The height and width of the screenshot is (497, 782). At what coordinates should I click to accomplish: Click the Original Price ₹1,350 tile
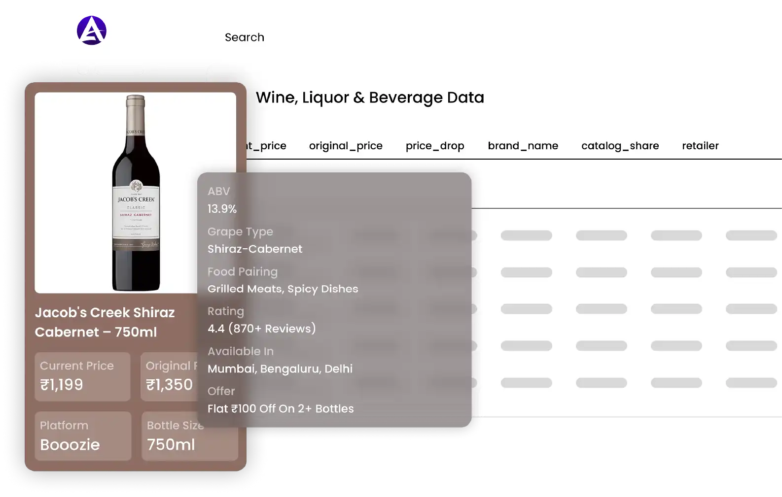[x=169, y=376]
